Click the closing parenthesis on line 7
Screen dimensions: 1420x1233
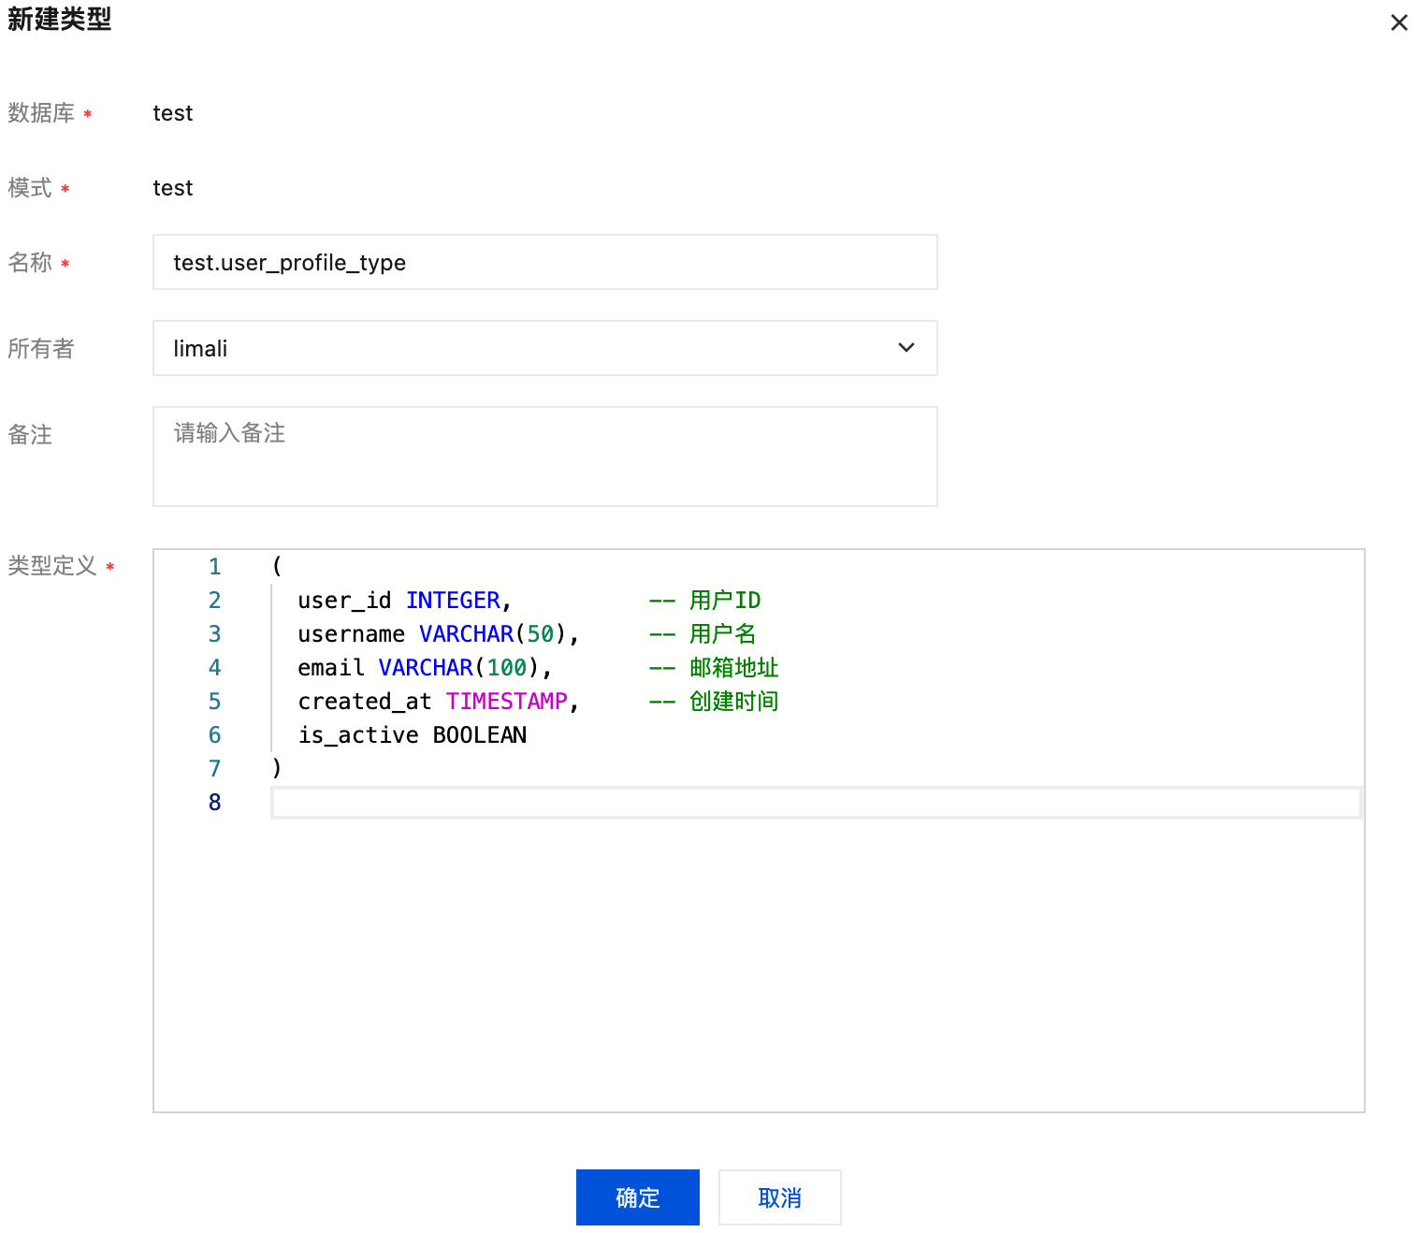277,768
